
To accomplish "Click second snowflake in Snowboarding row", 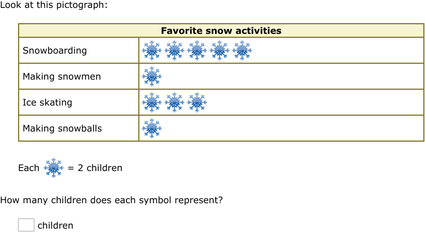I will pos(174,50).
